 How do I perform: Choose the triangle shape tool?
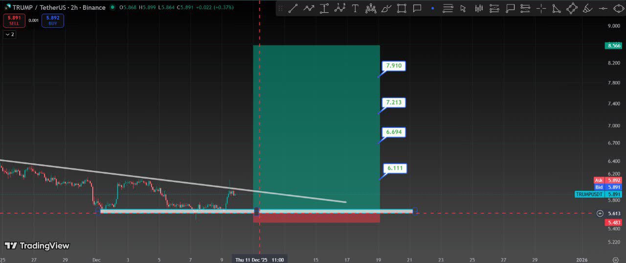coord(557,8)
